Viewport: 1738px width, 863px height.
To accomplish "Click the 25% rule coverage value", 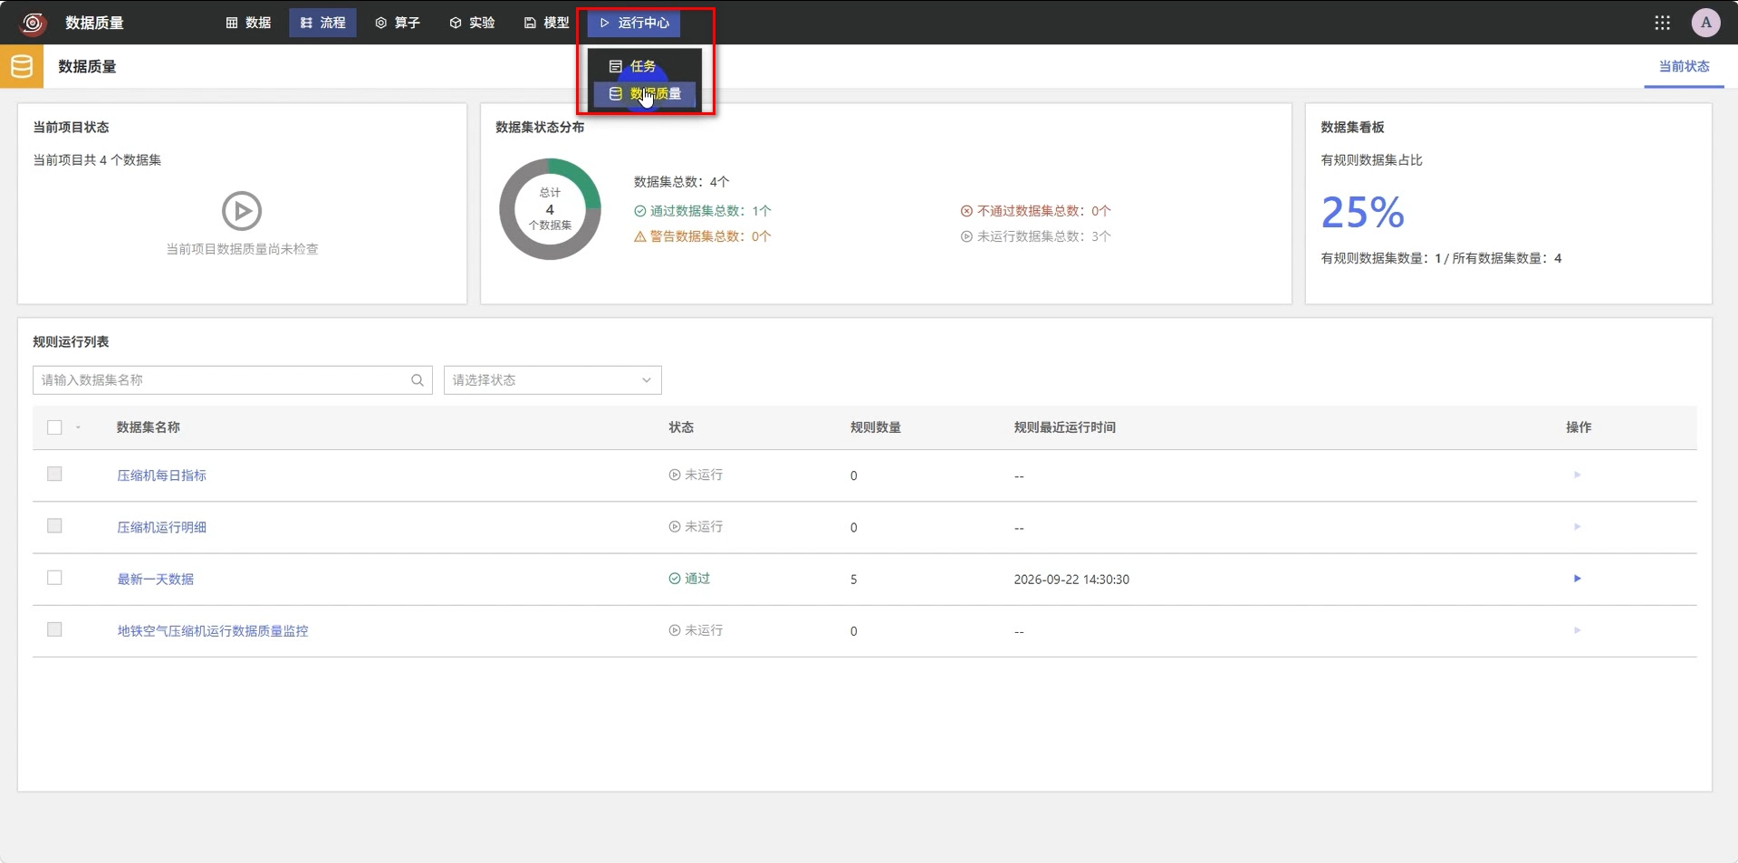I will [1363, 213].
